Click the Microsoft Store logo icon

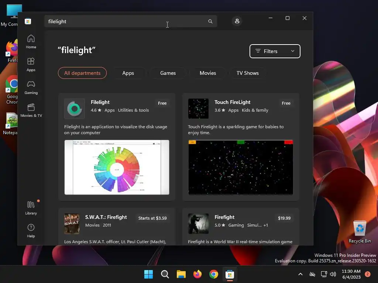28,21
